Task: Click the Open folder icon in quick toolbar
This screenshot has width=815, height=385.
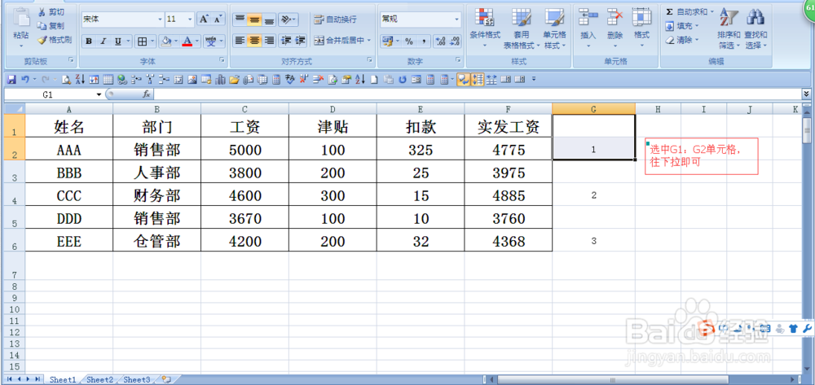Action: 234,80
